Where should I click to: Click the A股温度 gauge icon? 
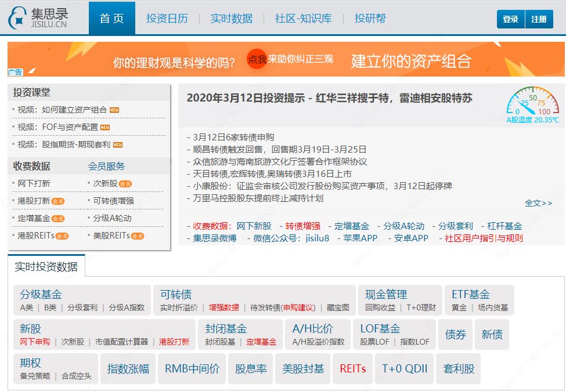coord(533,100)
